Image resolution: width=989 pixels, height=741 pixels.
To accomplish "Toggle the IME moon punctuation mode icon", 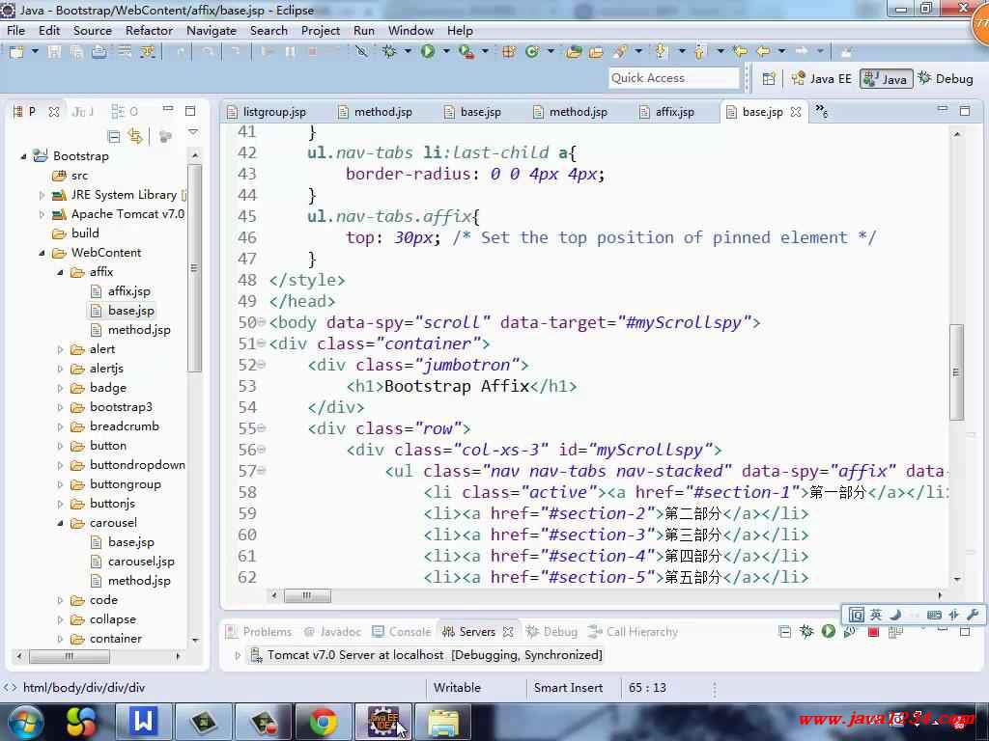I will [x=895, y=615].
